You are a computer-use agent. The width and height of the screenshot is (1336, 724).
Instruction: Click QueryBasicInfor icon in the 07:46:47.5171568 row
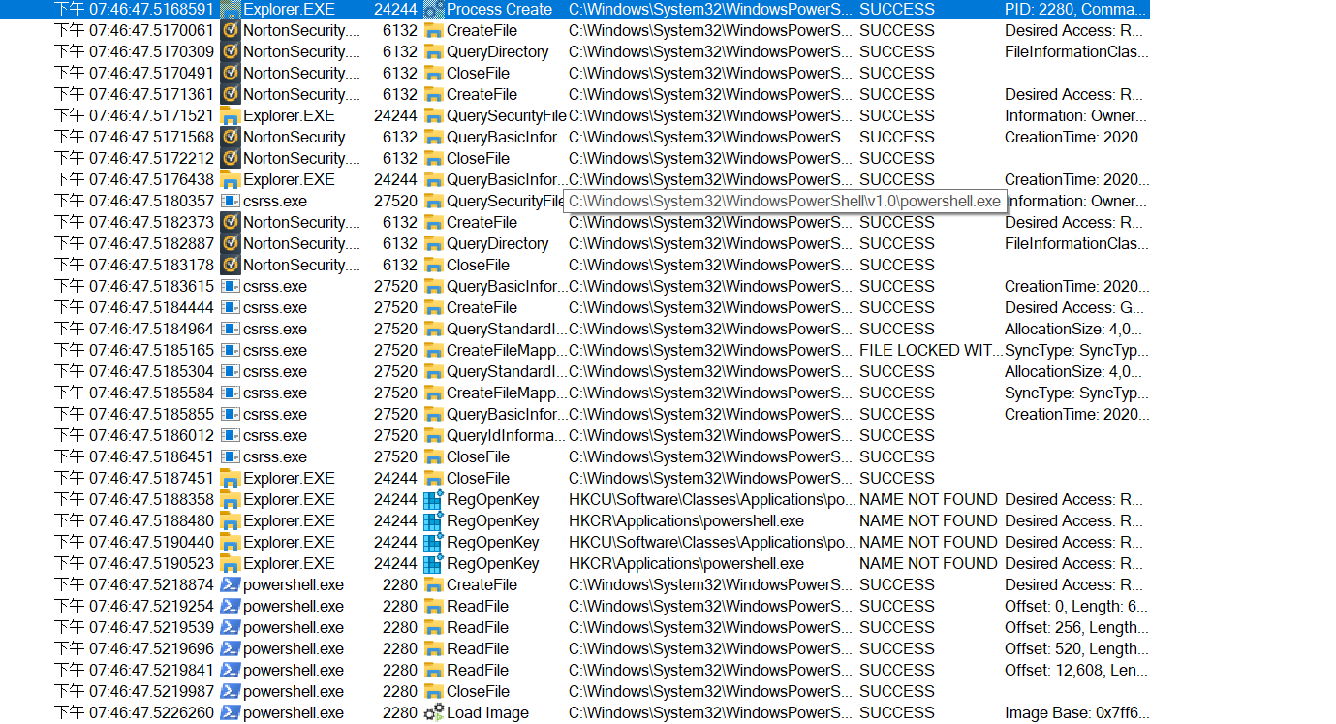[x=434, y=138]
